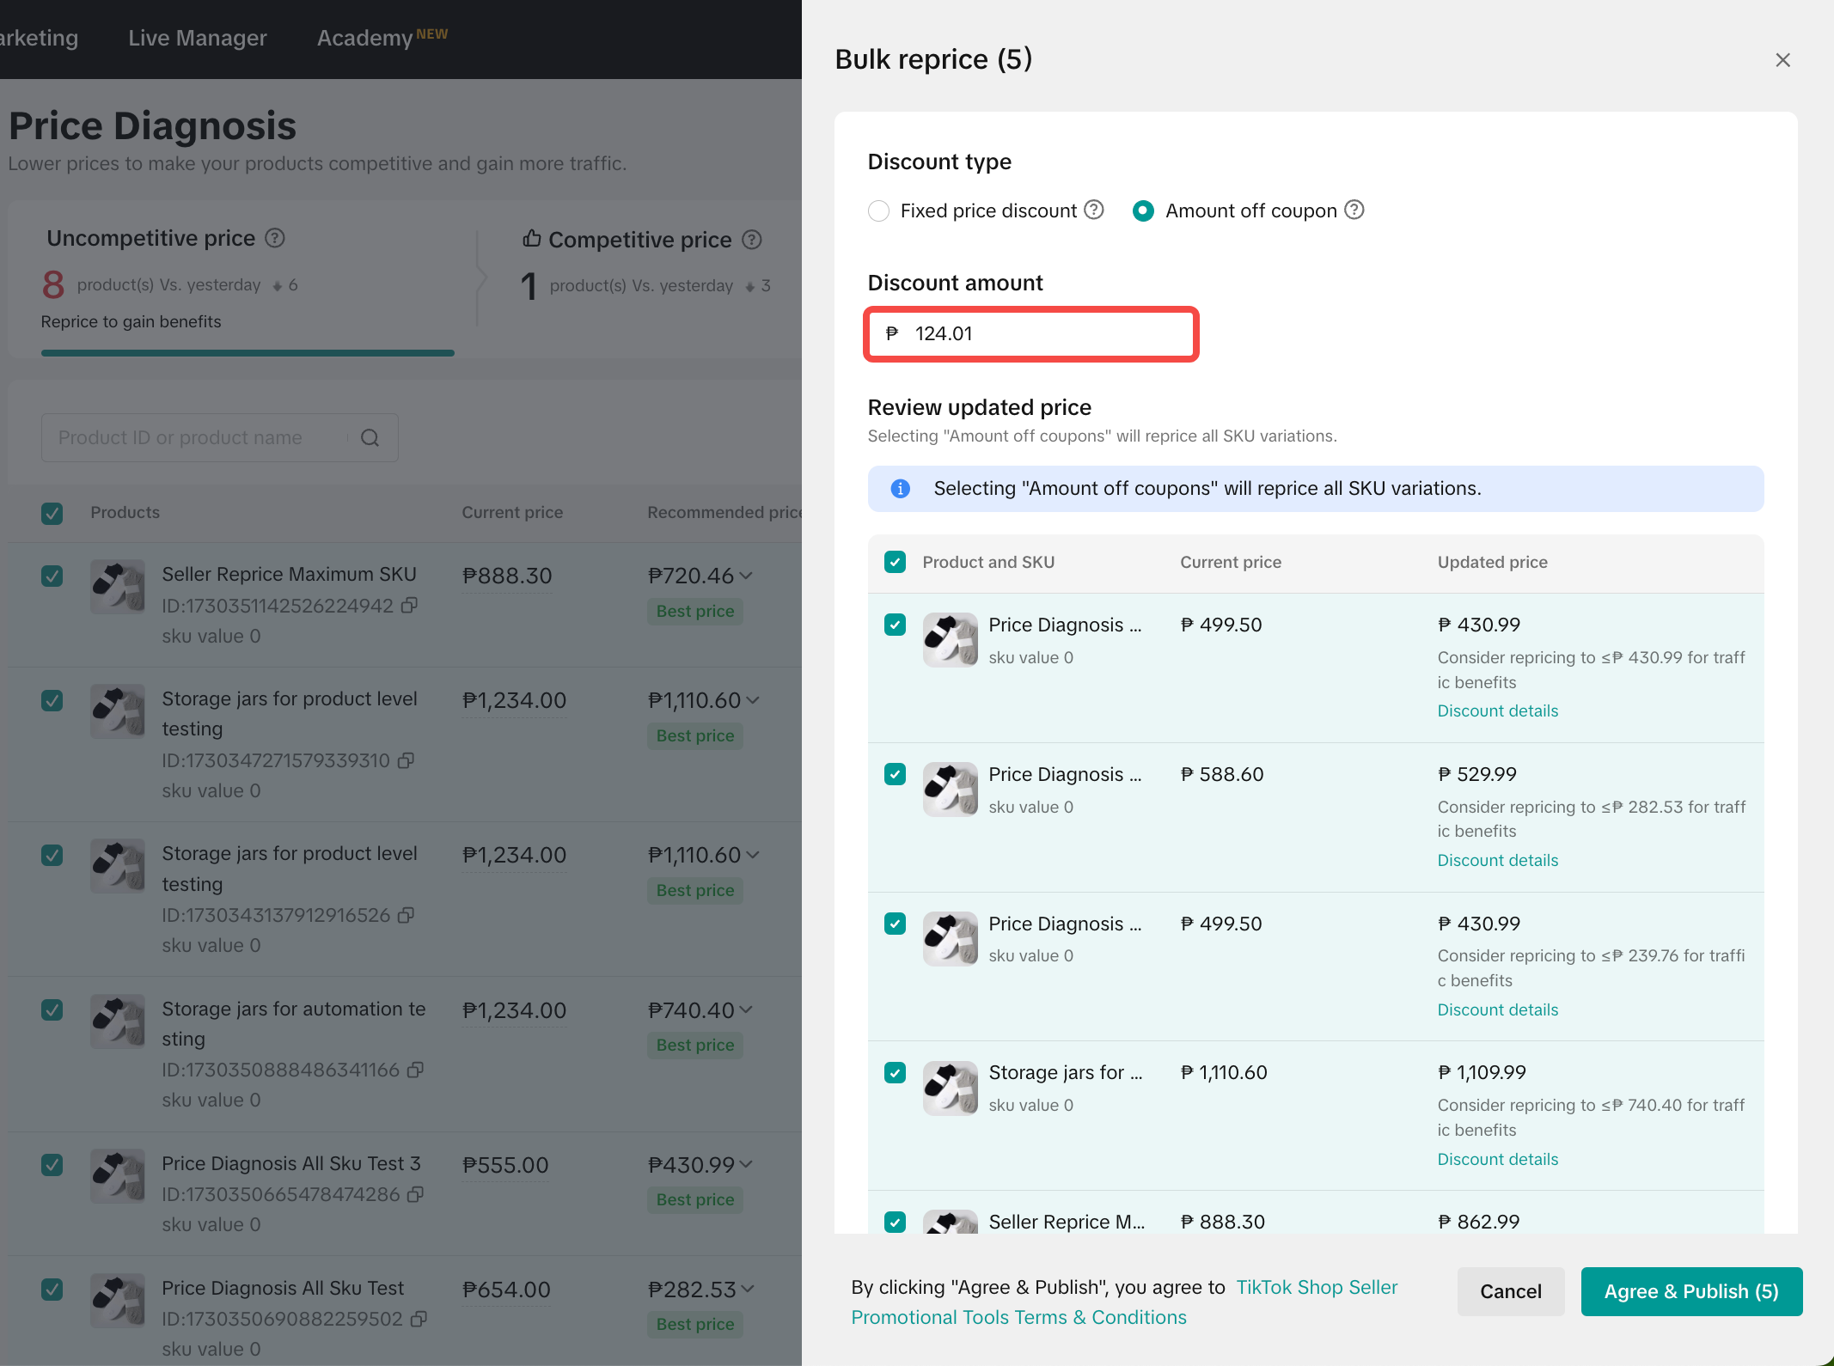Copy product ID of Price Diagnosis All Sku Test 3
The image size is (1834, 1366).
click(x=415, y=1194)
